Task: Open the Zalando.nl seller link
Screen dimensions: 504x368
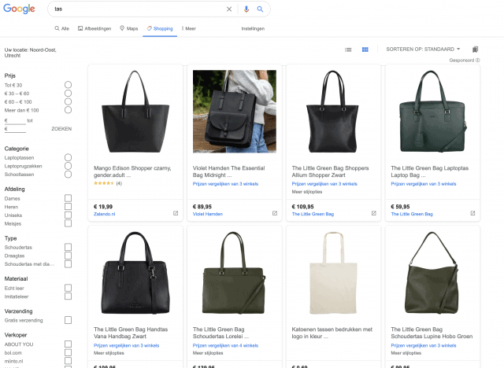Action: coord(104,214)
